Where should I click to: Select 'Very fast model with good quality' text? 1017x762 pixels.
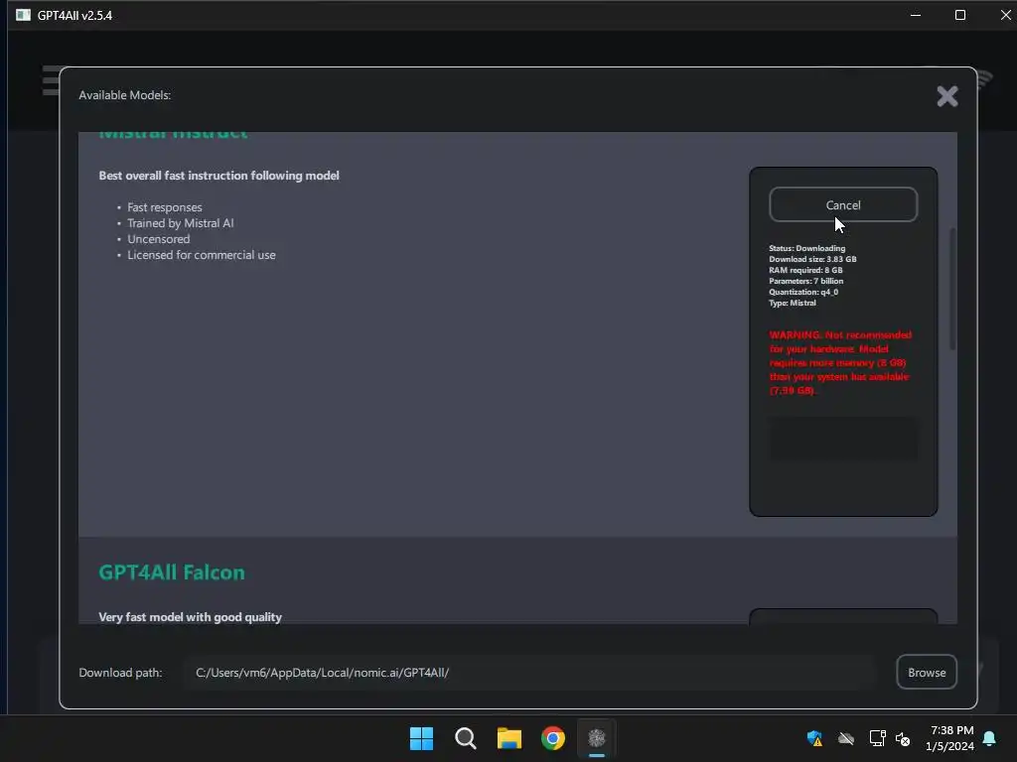pyautogui.click(x=190, y=617)
